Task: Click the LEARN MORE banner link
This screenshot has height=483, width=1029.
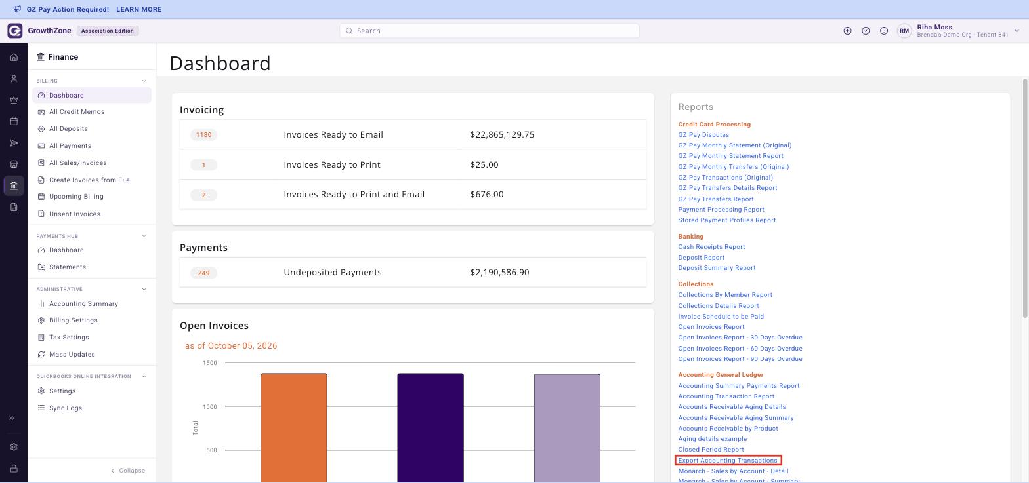Action: click(x=138, y=9)
